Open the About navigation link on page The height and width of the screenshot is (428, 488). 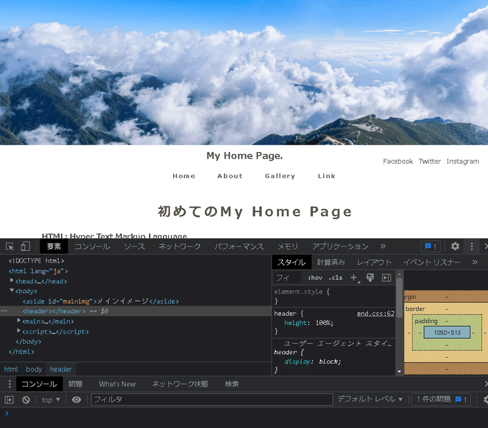pyautogui.click(x=230, y=176)
